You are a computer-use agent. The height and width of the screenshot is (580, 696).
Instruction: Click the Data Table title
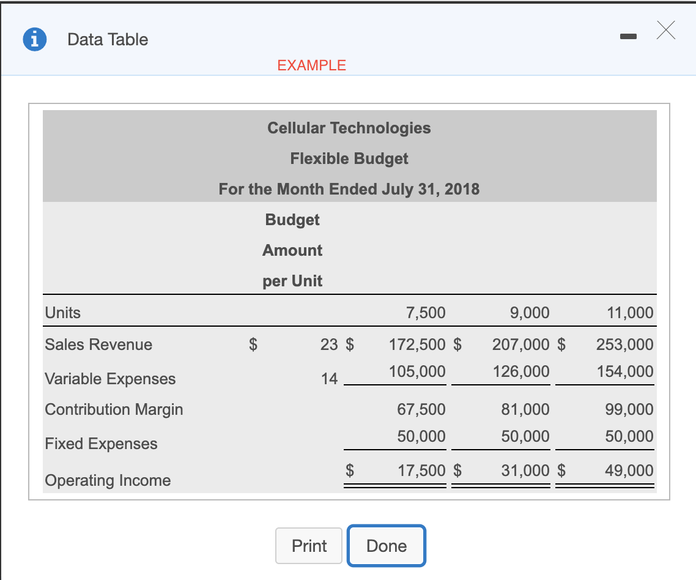point(107,39)
